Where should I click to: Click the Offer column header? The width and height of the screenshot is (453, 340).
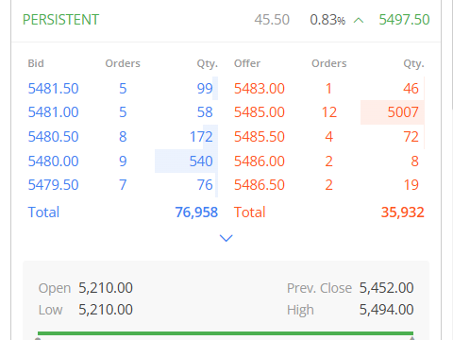247,63
